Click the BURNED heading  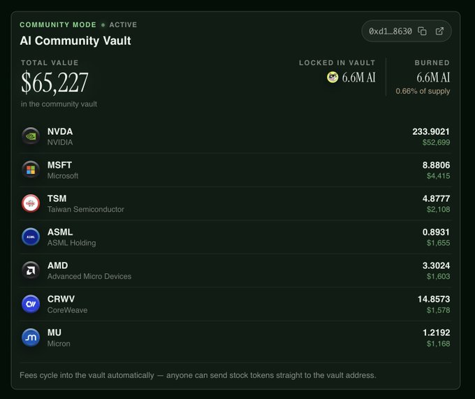tap(432, 63)
